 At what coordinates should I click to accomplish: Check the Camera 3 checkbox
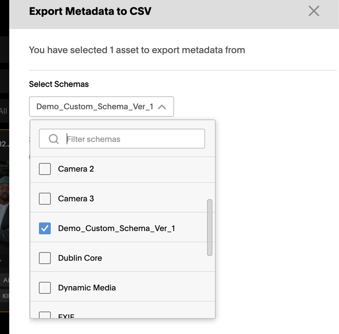[45, 199]
